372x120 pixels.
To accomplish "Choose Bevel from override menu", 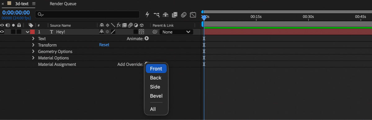I will pos(156,96).
